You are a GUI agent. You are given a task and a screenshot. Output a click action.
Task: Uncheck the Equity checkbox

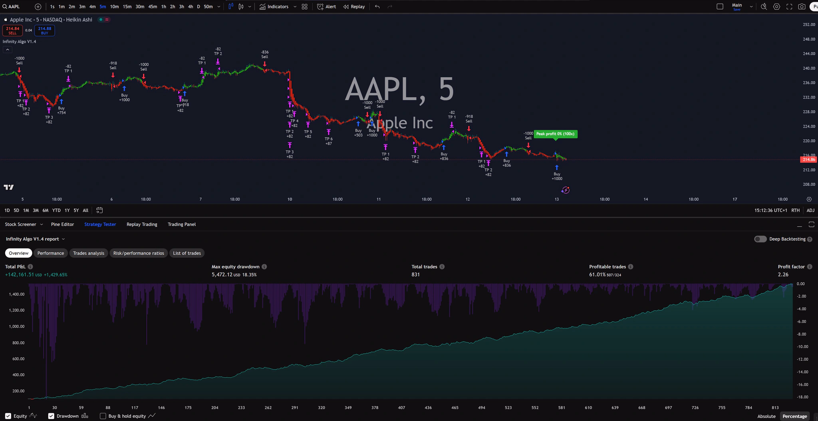[8, 416]
